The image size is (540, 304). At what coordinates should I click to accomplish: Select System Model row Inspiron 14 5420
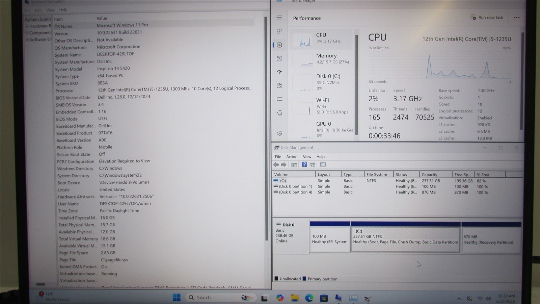154,69
